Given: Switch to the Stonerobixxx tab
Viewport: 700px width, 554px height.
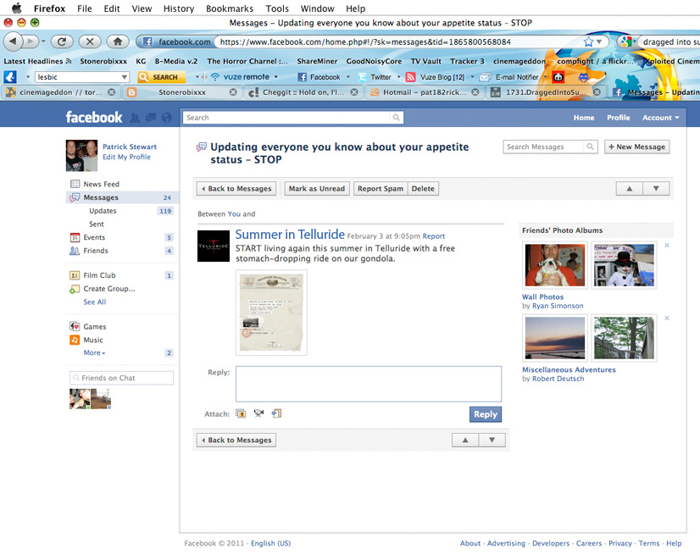Looking at the screenshot, I should [x=182, y=92].
